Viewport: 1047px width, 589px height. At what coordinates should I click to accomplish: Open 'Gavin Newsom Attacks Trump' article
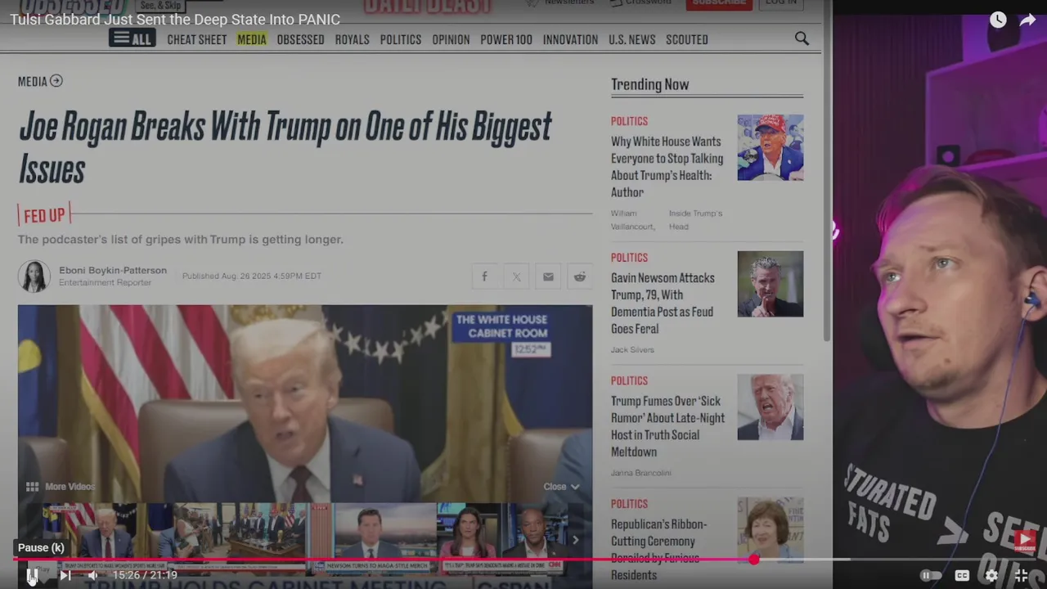pyautogui.click(x=663, y=303)
